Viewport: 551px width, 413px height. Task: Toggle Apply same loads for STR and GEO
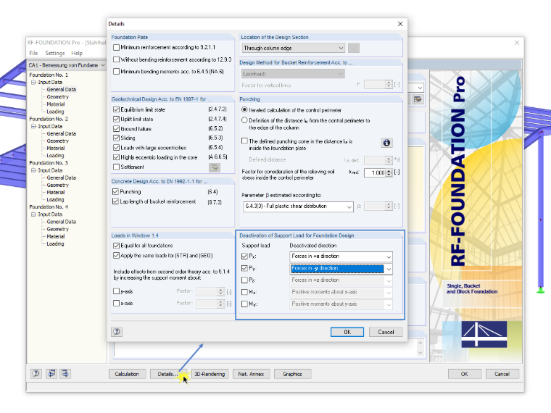[x=116, y=256]
